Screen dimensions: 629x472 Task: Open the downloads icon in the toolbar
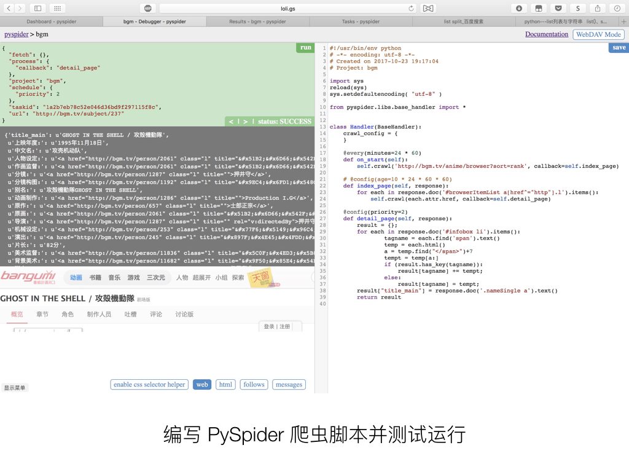(x=519, y=8)
